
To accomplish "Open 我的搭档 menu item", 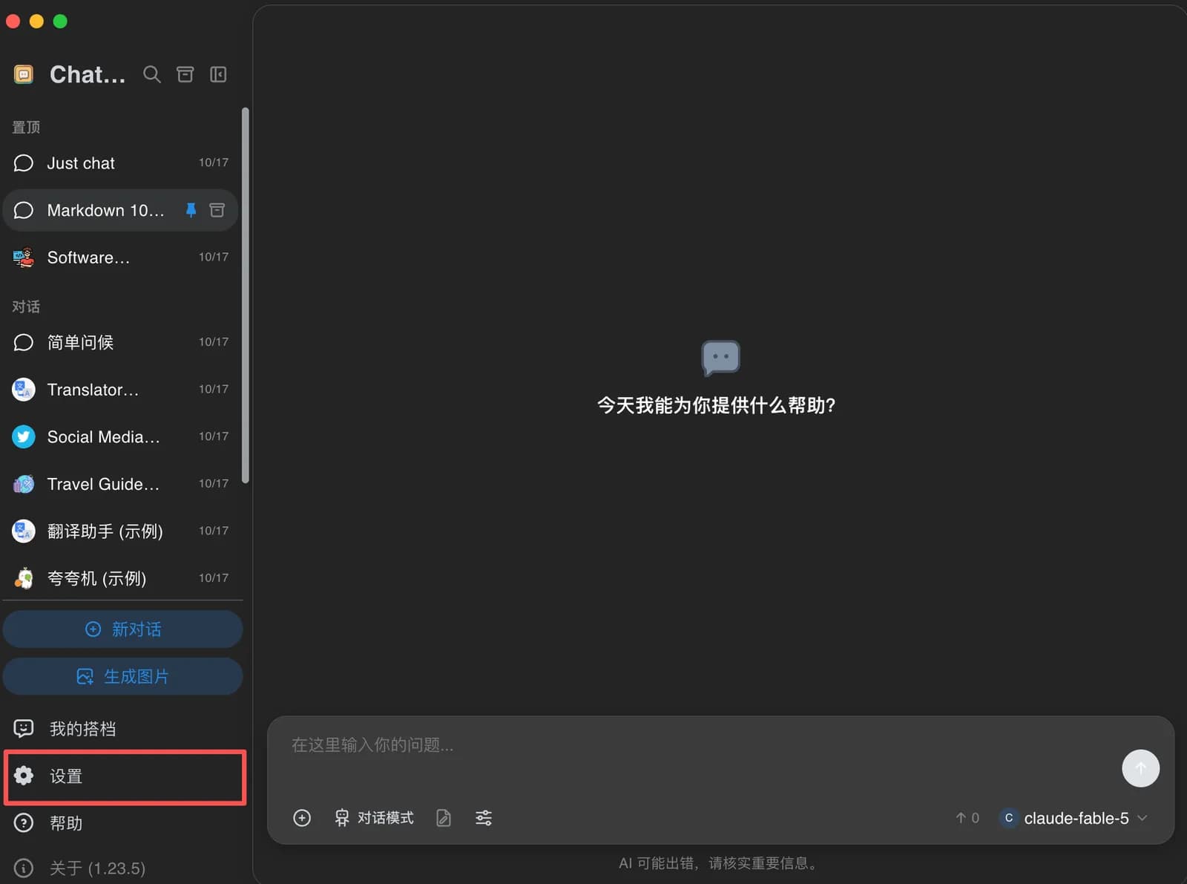I will [x=123, y=728].
